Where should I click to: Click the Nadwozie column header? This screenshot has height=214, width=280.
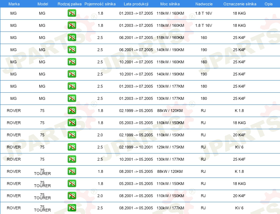(204, 4)
